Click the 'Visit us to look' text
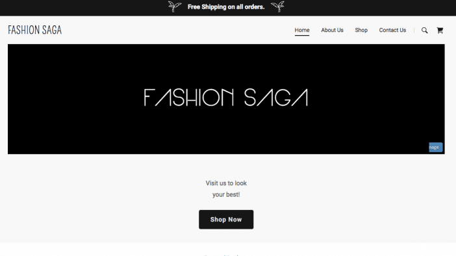 click(226, 183)
